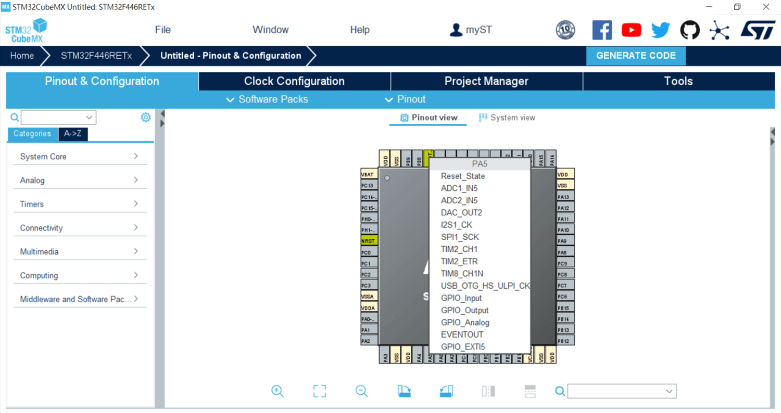Expand the Analog category
The width and height of the screenshot is (781, 413).
80,180
